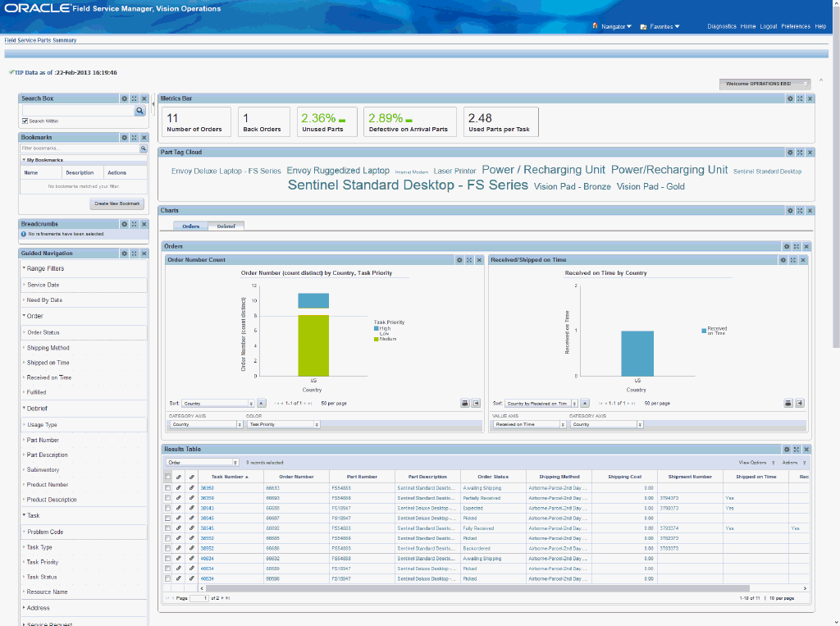
Task: Open Results Table settings gear
Action: tap(787, 449)
